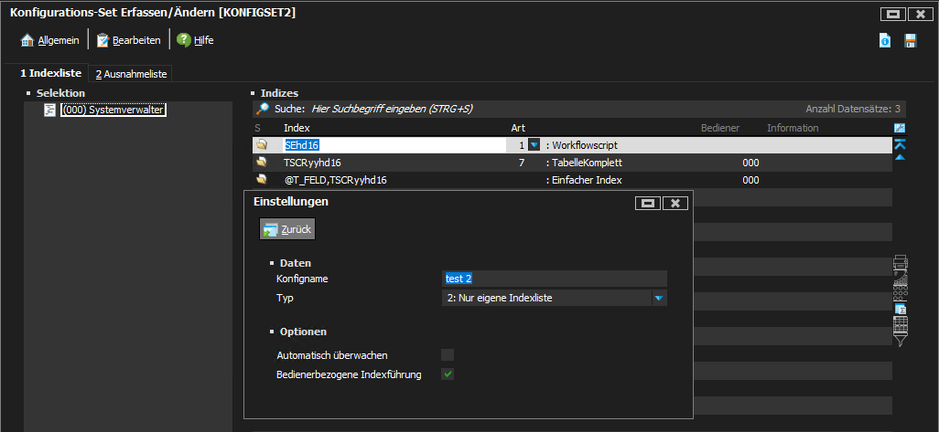Image resolution: width=939 pixels, height=432 pixels.
Task: Enable the Automatisch überwachen checkbox
Action: click(x=448, y=354)
